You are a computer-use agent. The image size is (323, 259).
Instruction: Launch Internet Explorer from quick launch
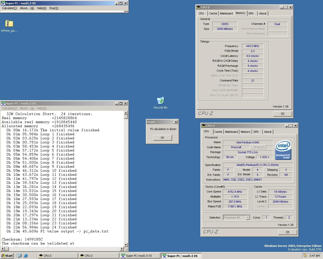click(26, 256)
